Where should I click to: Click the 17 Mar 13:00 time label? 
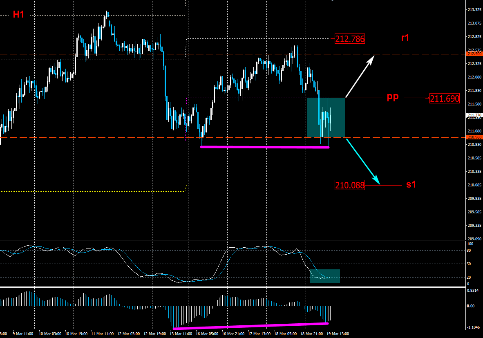click(259, 334)
